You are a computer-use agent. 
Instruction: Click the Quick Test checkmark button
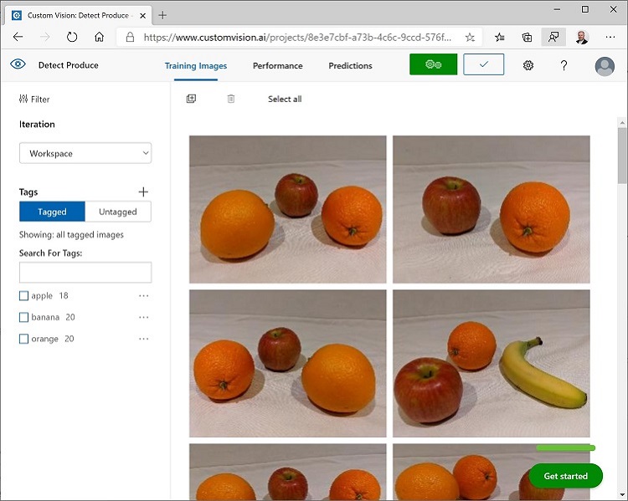(x=483, y=64)
